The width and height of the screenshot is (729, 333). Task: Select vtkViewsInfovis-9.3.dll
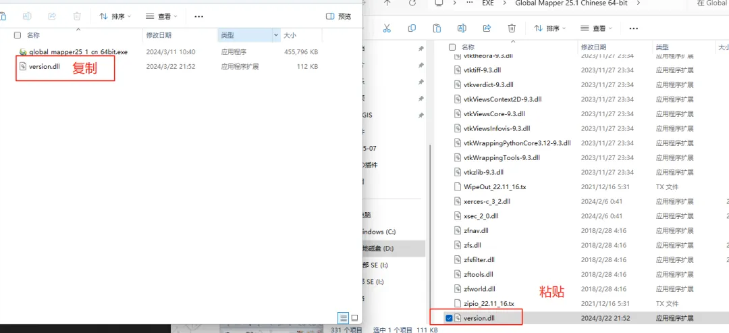pyautogui.click(x=497, y=128)
